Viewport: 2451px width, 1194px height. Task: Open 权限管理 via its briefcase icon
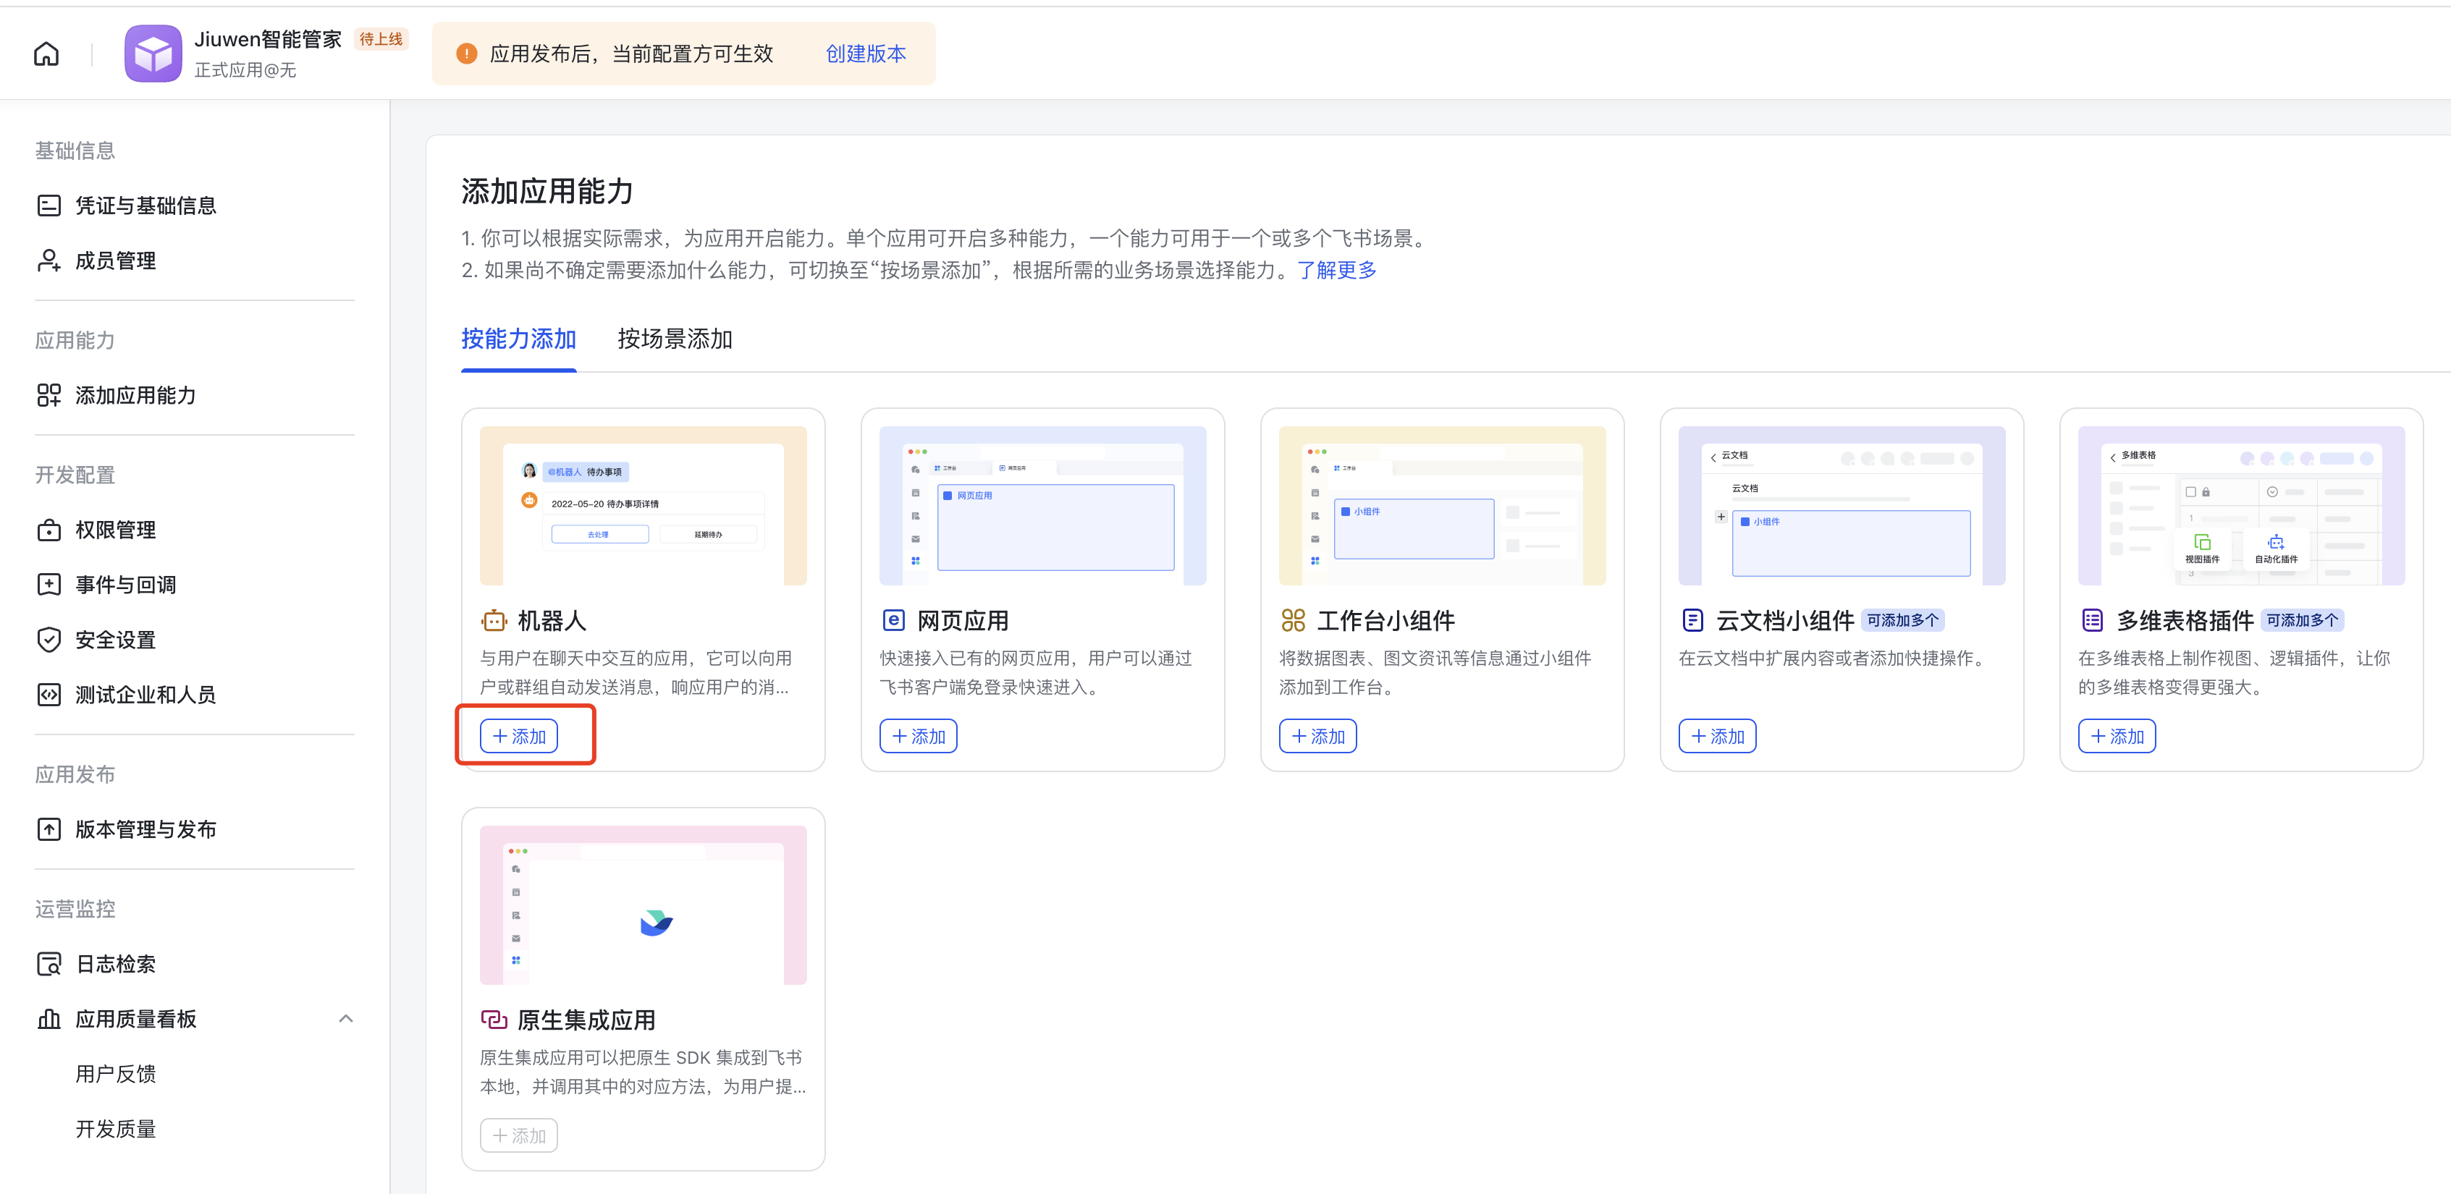point(48,530)
